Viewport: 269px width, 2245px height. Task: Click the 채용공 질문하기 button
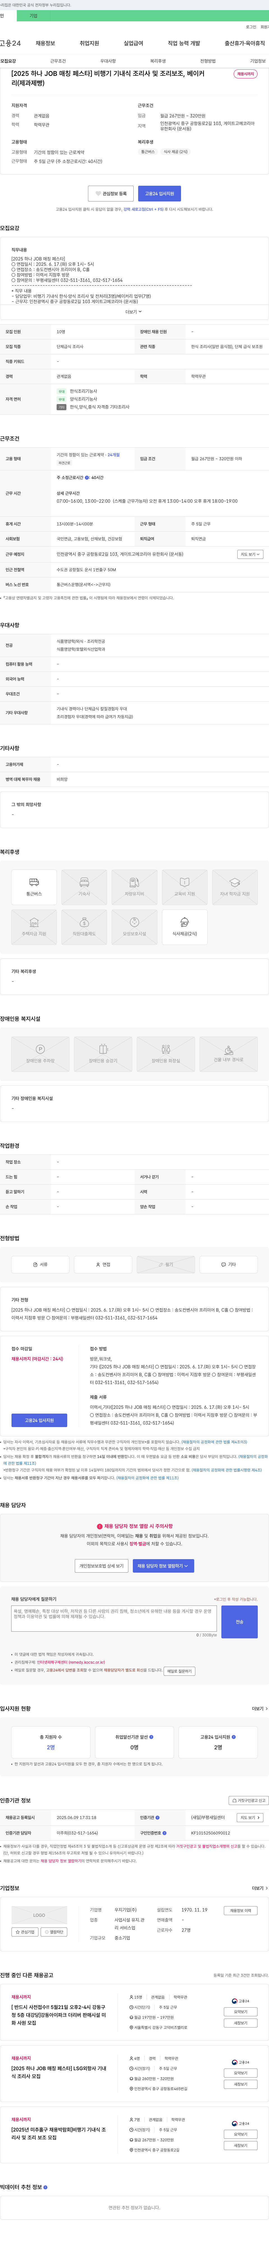[x=180, y=1672]
